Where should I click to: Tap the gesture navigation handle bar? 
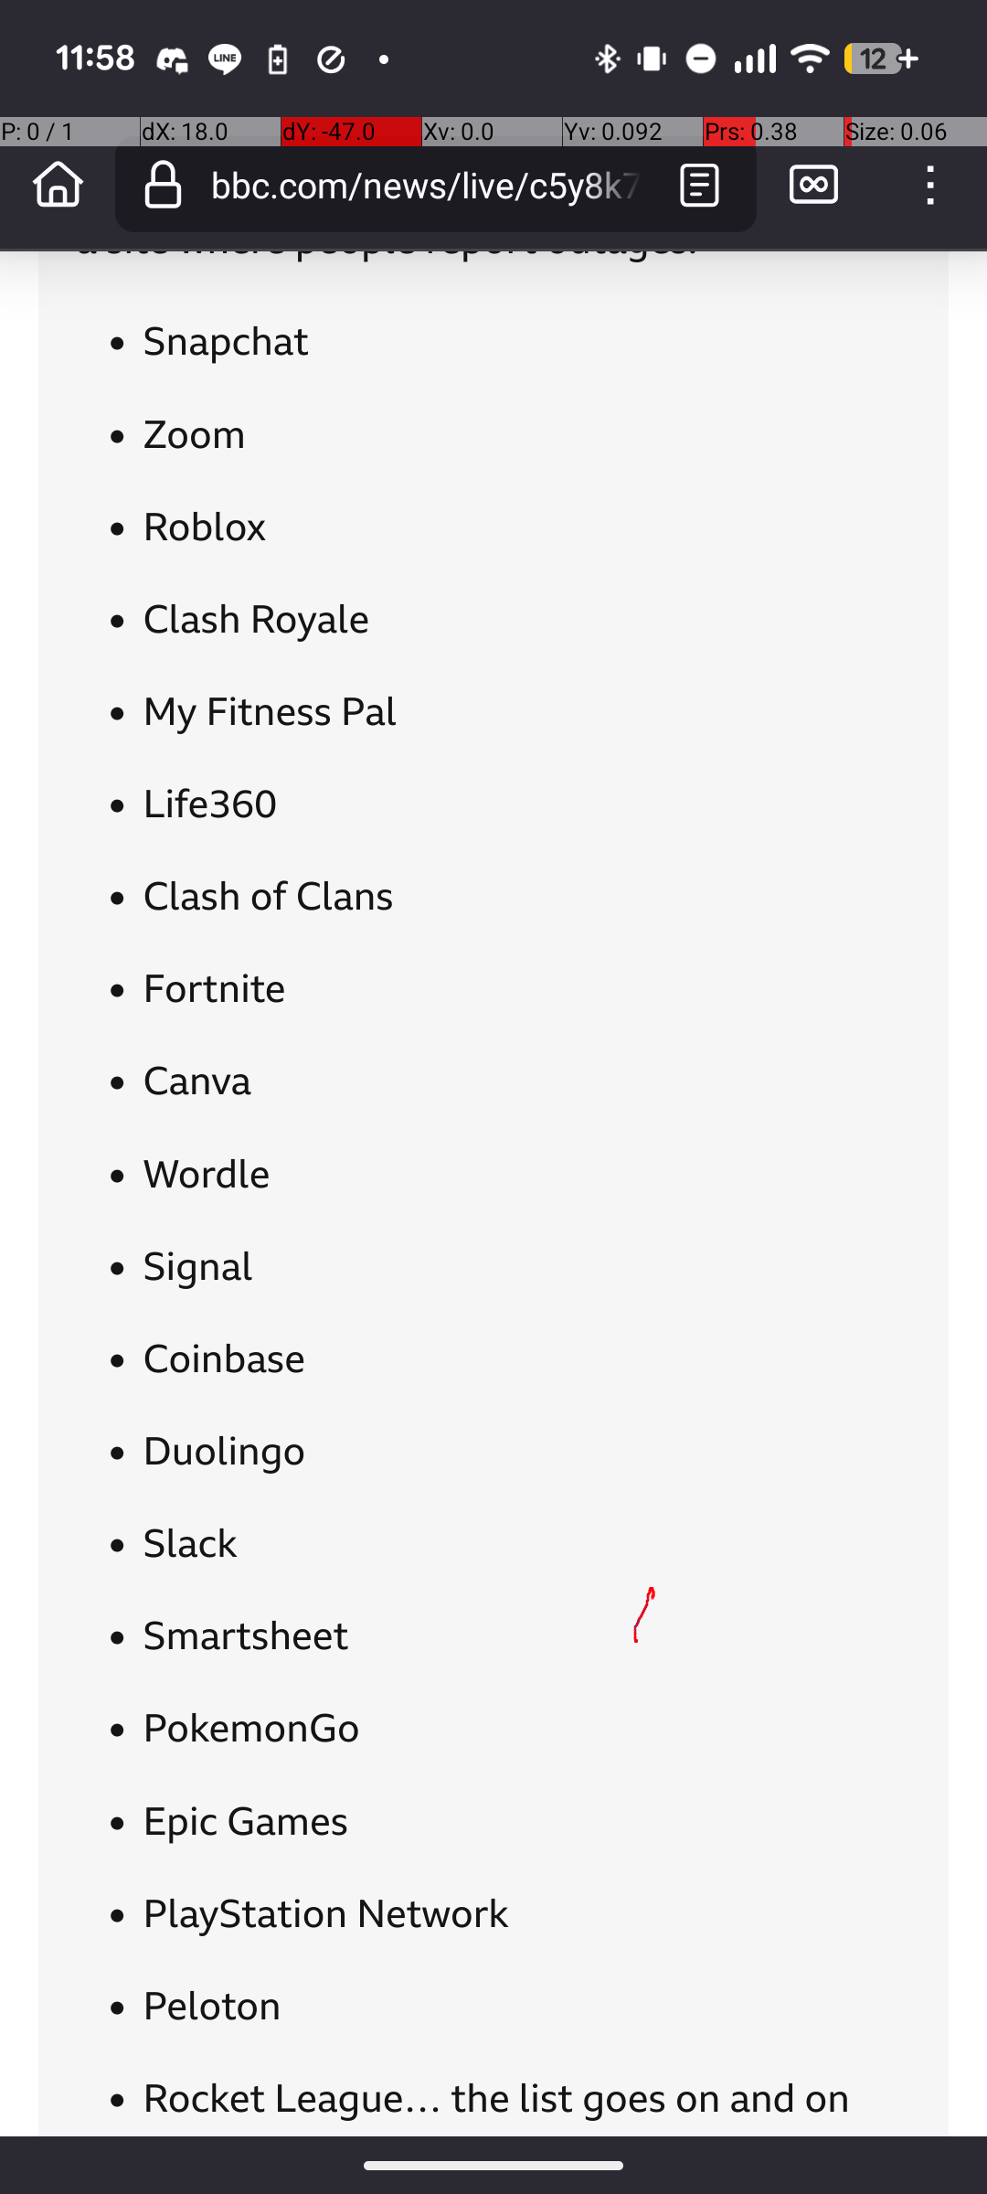coord(493,2166)
